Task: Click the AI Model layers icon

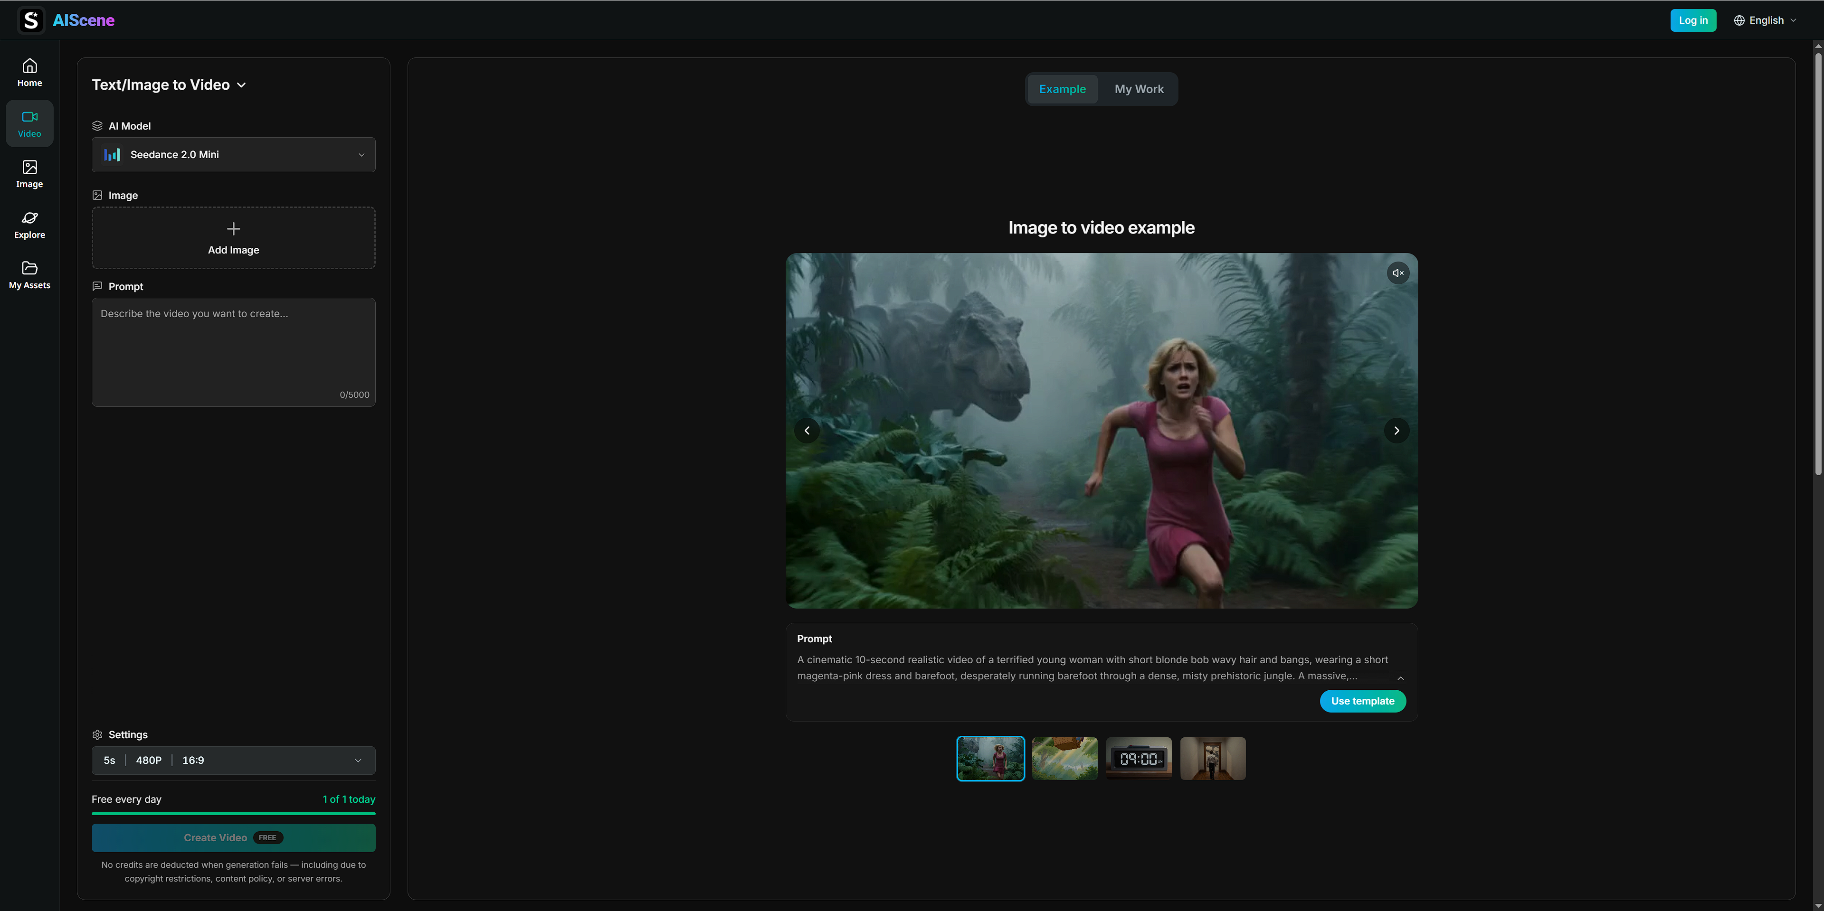Action: 98,126
